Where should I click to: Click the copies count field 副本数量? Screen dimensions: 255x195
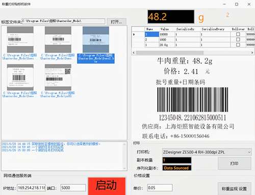click(x=177, y=160)
